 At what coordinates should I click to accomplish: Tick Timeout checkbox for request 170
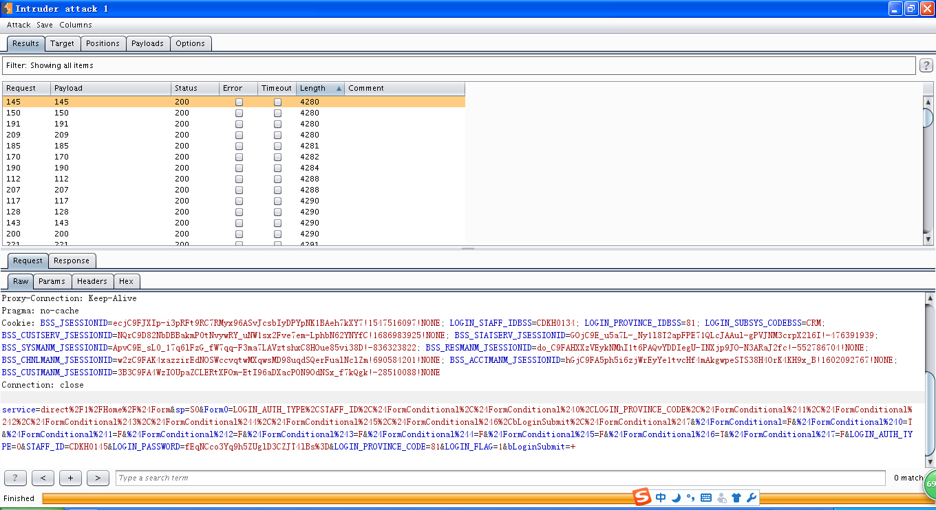pyautogui.click(x=277, y=157)
